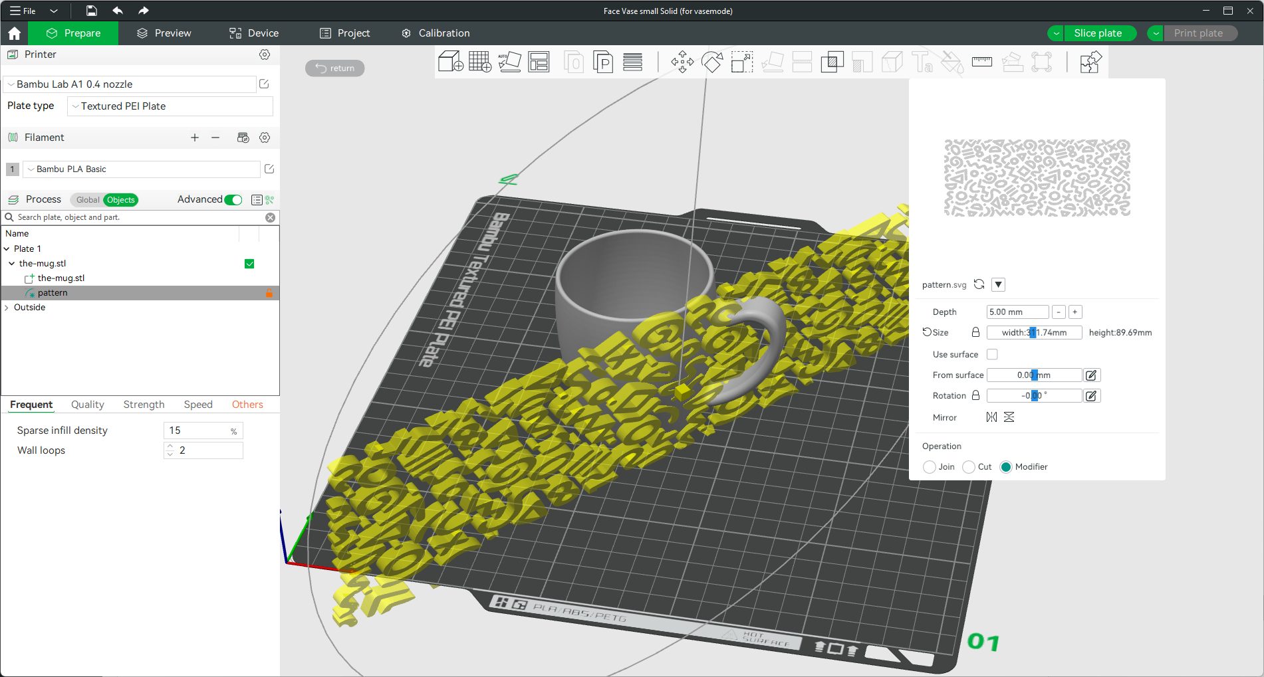Switch to the Device tab
This screenshot has height=677, width=1264.
click(253, 33)
